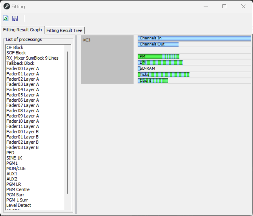Switch to the Fitting Result Tree tab
Viewport: 253px width, 216px height.
65,30
